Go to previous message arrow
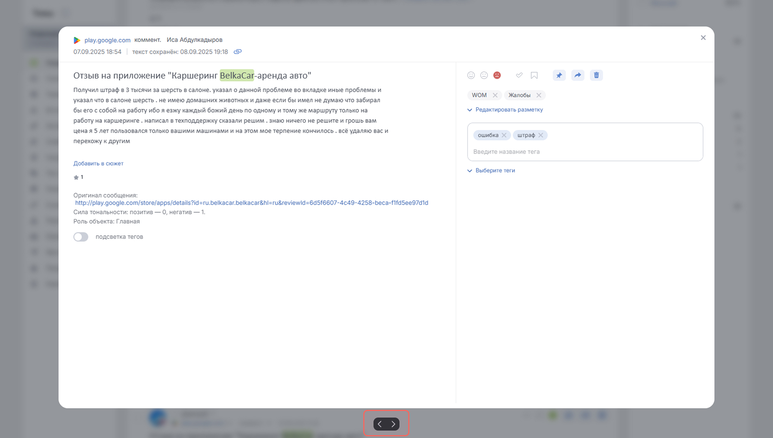This screenshot has width=773, height=438. click(x=379, y=424)
